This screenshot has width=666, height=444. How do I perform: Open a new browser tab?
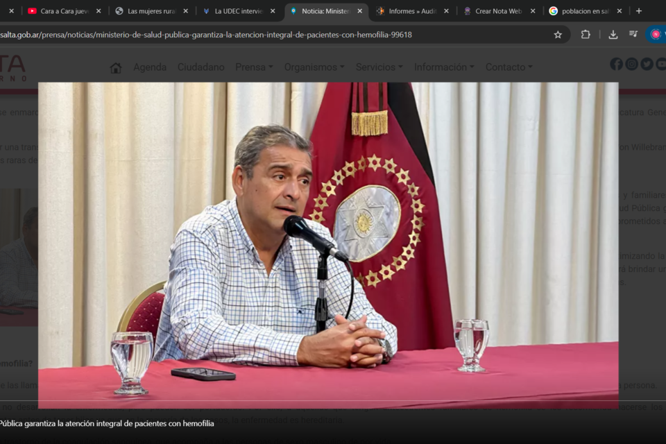[x=639, y=11]
